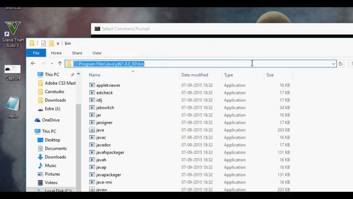
Task: Open Canstudio folder in sidebar
Action: point(51,92)
